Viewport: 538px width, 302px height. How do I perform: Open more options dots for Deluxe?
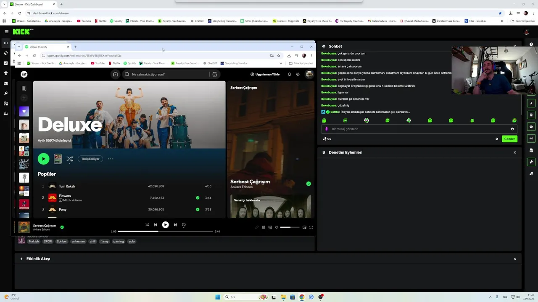111,159
